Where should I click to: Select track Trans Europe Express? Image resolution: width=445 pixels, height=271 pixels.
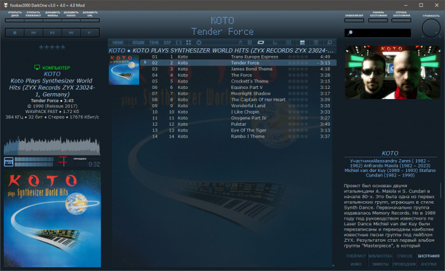point(238,56)
